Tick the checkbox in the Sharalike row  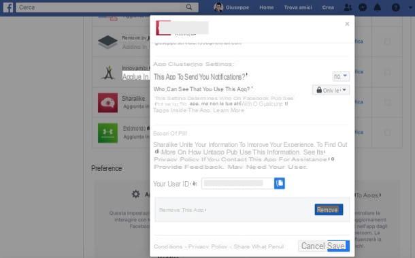(x=387, y=102)
